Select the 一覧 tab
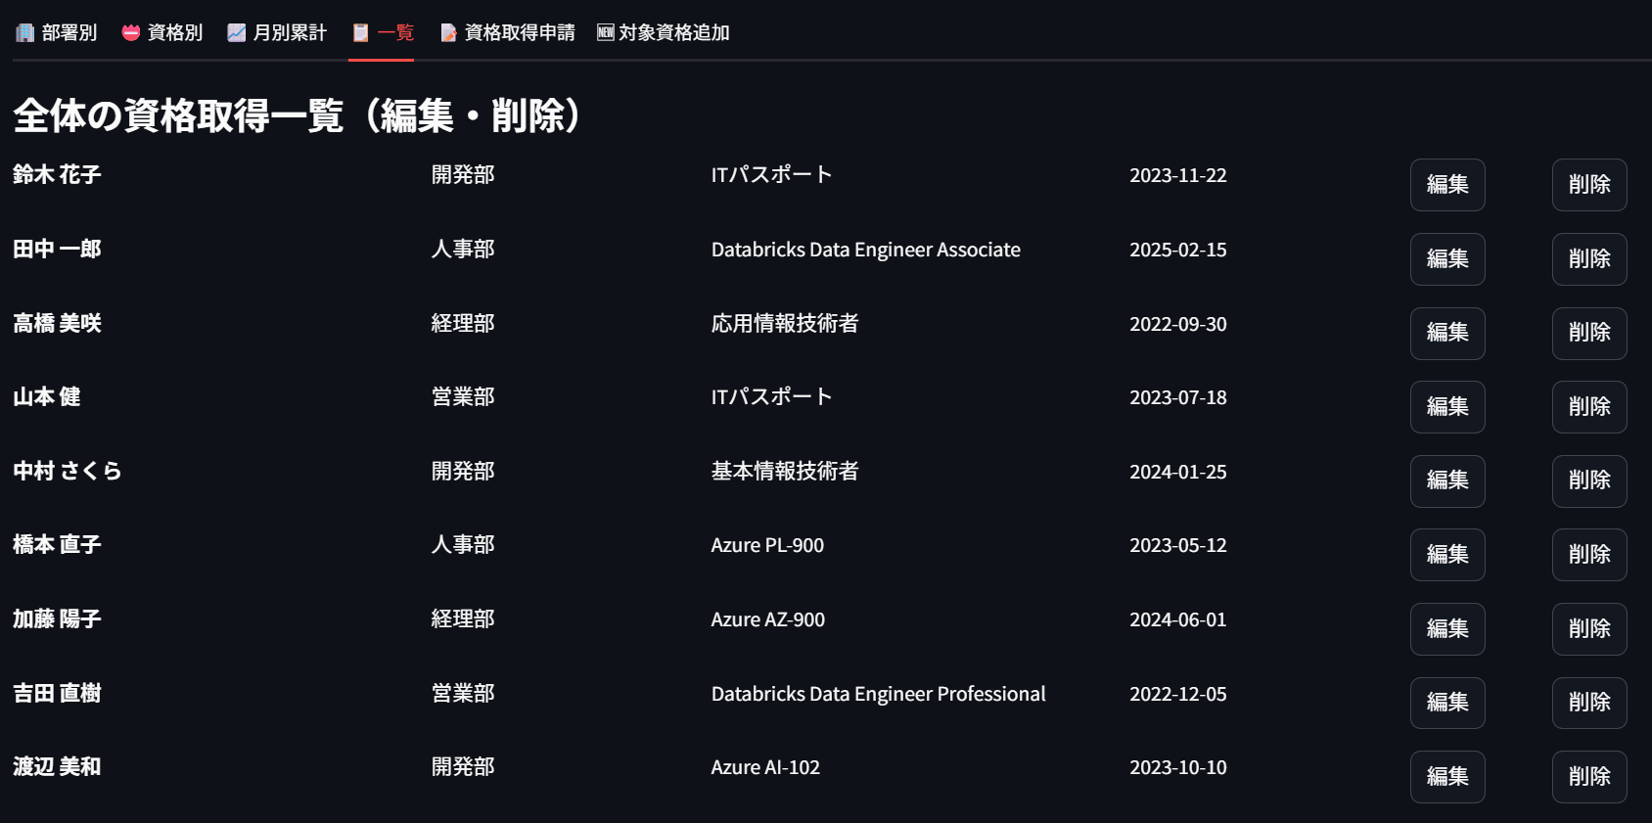This screenshot has height=823, width=1652. coord(382,32)
